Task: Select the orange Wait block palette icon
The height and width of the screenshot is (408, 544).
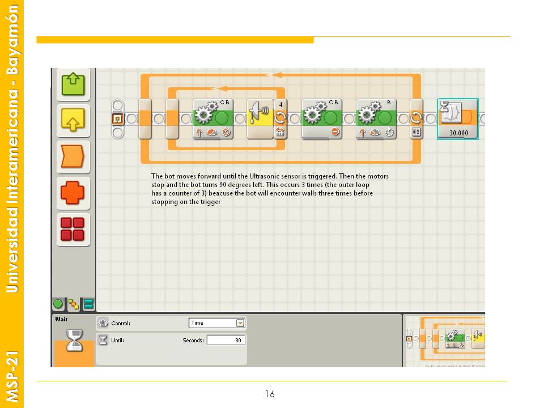Action: pos(73,156)
